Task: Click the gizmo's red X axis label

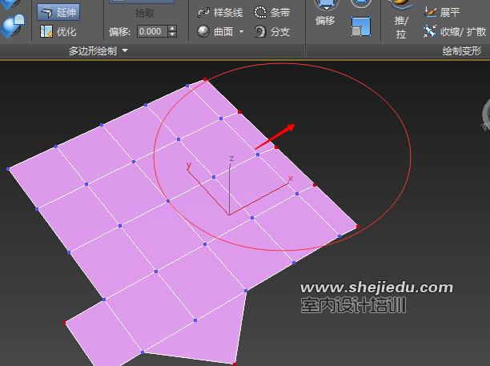Action: pos(291,179)
